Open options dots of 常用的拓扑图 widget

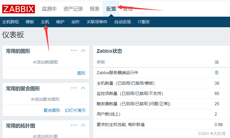click(x=74, y=125)
